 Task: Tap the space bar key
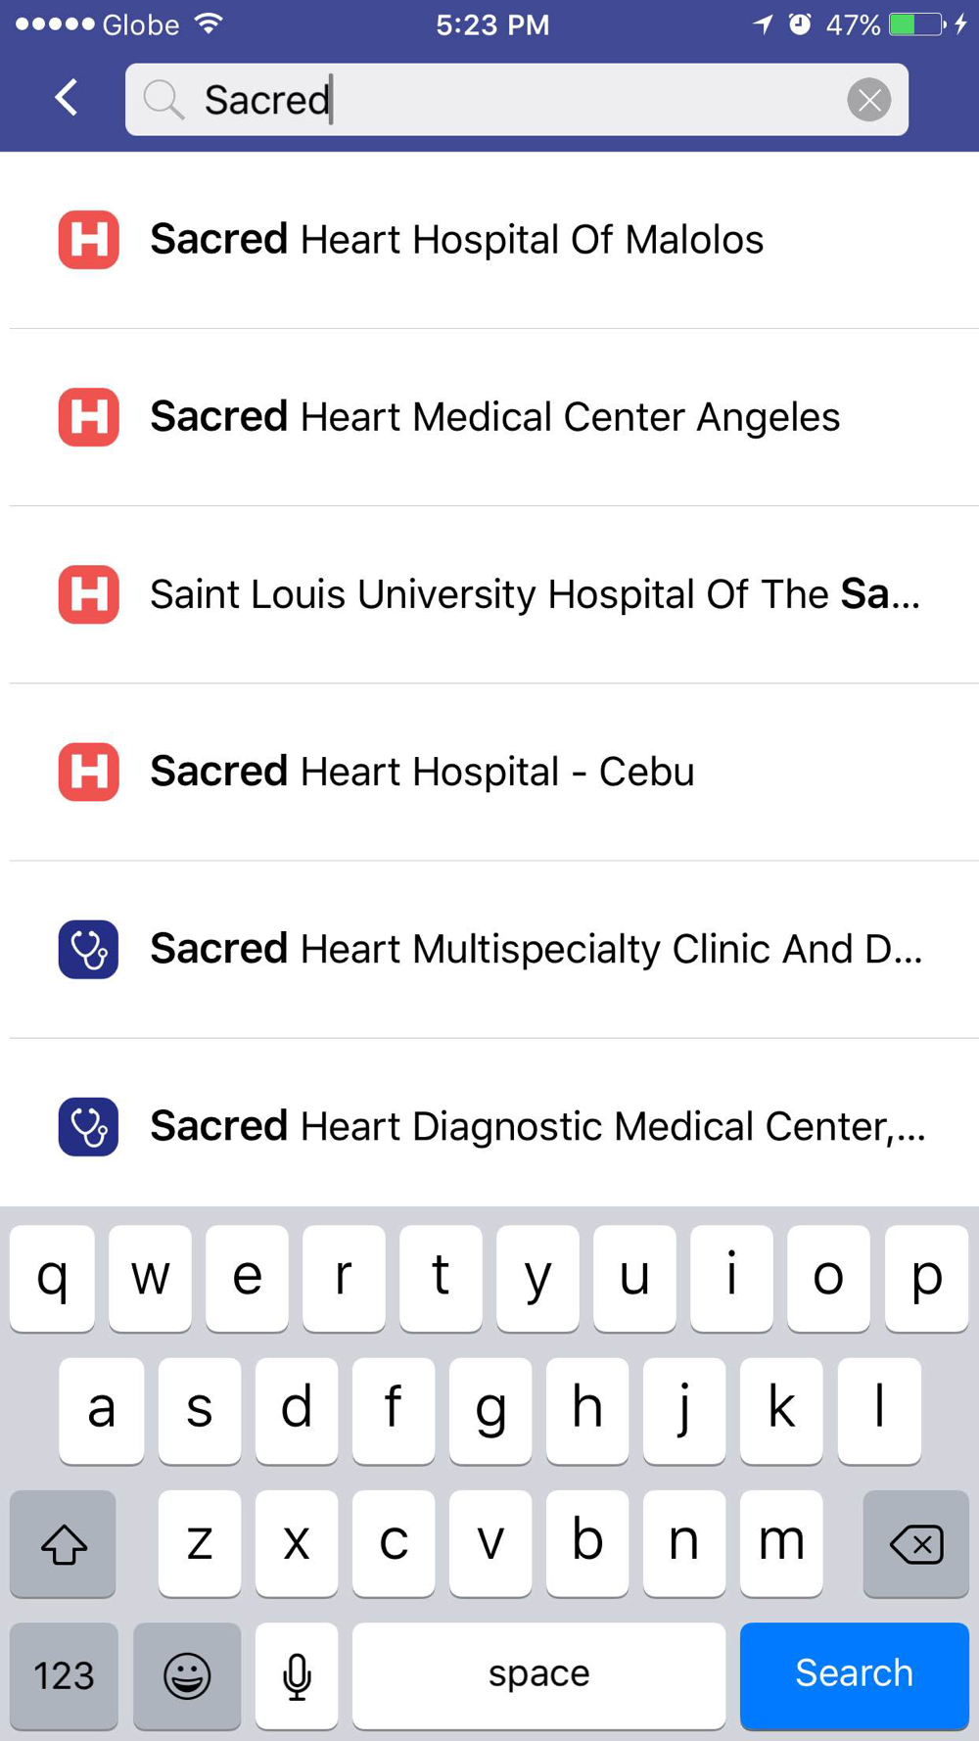pos(539,1675)
